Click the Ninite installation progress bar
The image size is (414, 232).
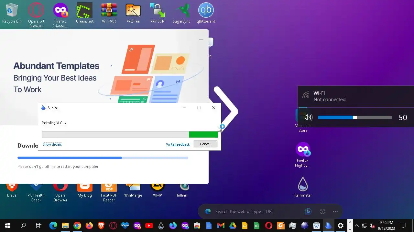[130, 134]
